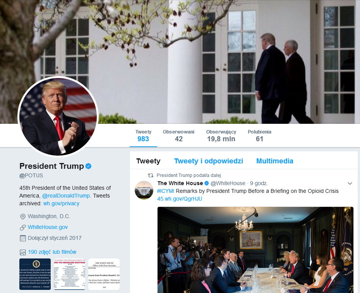Click the link chain icon beside WhiteHouse.gov
This screenshot has width=360, height=293.
click(23, 227)
